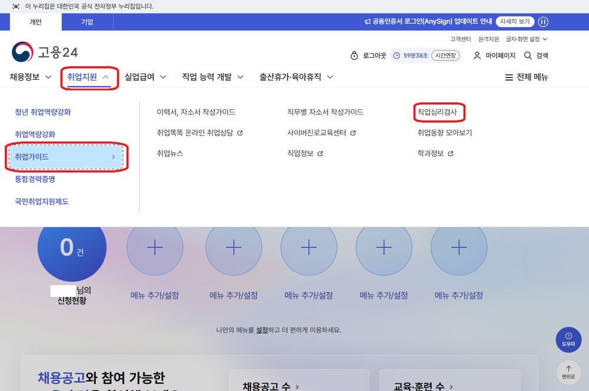Click external-link icon next to 직업정보
This screenshot has height=391, width=589.
coord(320,153)
